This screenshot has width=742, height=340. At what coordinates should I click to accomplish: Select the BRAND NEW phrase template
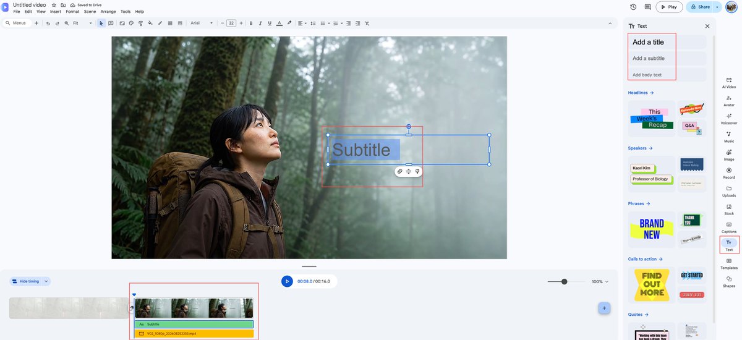(x=652, y=229)
